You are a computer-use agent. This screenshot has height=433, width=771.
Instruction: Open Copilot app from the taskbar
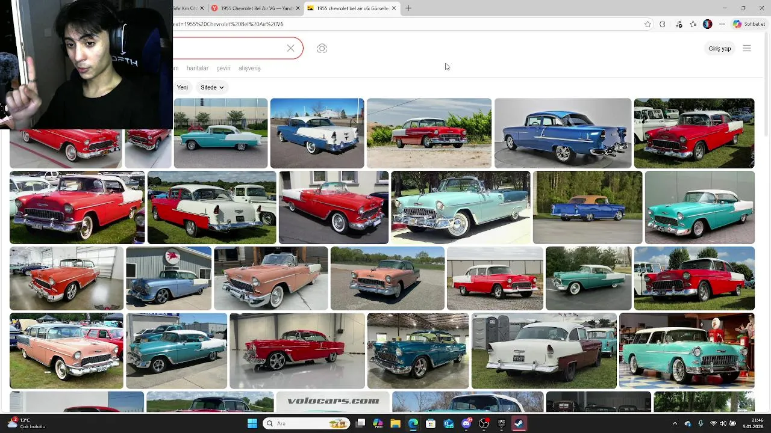click(378, 423)
